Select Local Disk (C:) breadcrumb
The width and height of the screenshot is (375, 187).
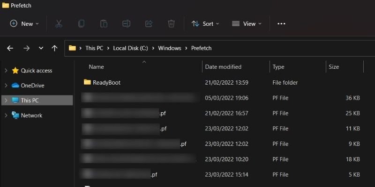click(131, 48)
